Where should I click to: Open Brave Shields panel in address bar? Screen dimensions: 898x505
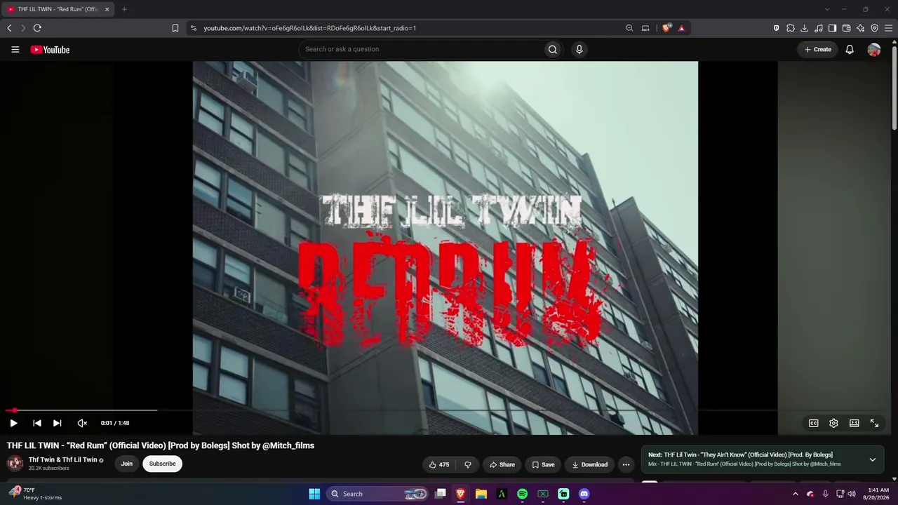tap(666, 28)
